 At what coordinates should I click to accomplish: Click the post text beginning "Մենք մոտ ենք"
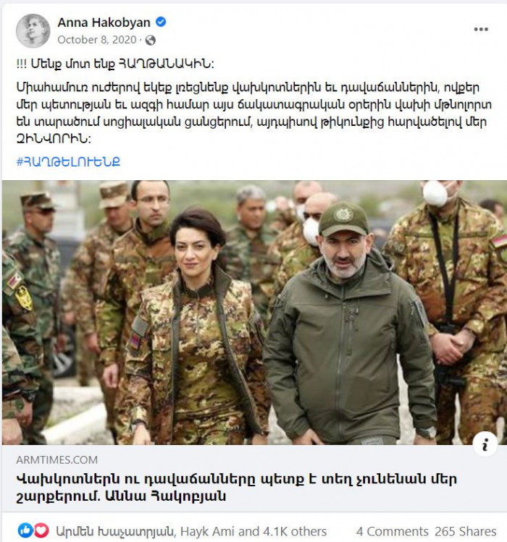[x=115, y=64]
